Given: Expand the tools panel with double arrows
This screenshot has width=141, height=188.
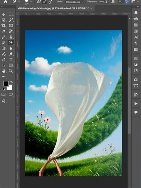Looking at the screenshot, I should [1, 7].
